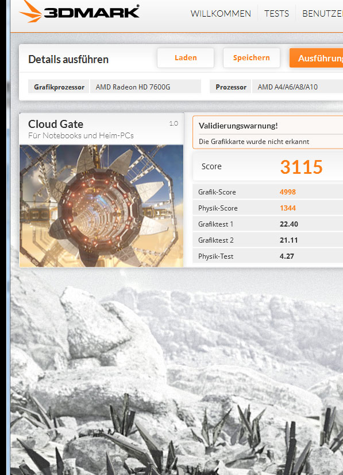Click the overall Score value 3115
This screenshot has height=475, width=343.
click(x=301, y=167)
